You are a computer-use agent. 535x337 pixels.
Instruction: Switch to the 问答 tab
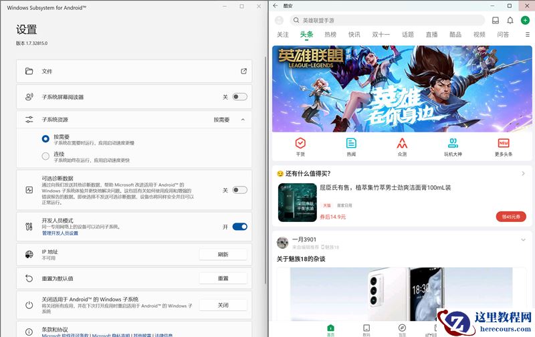[503, 35]
